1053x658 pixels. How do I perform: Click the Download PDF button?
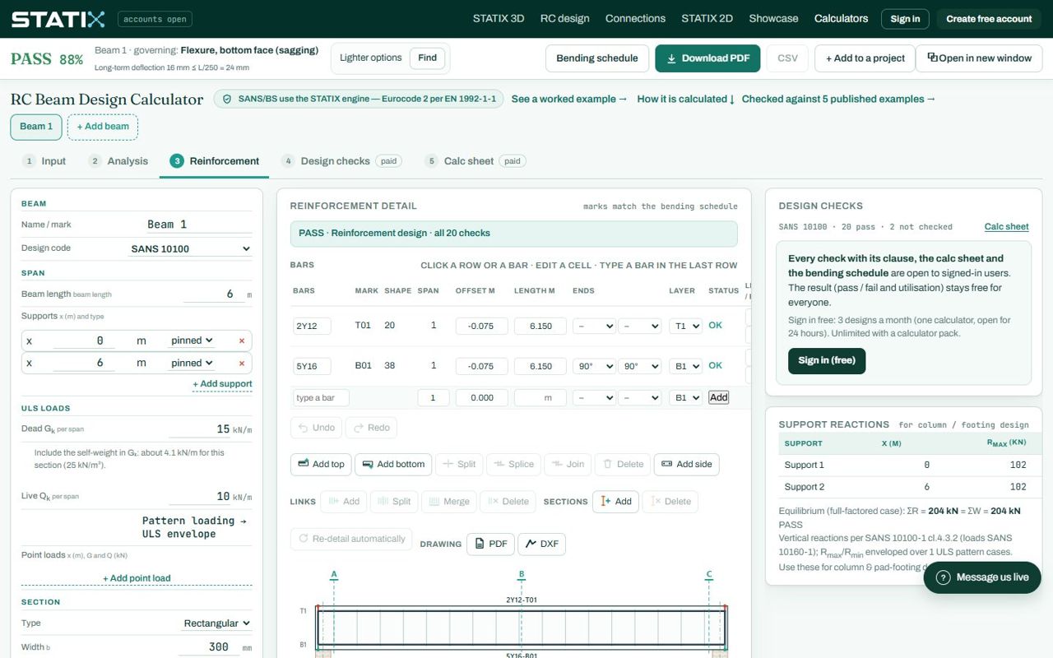tap(707, 58)
